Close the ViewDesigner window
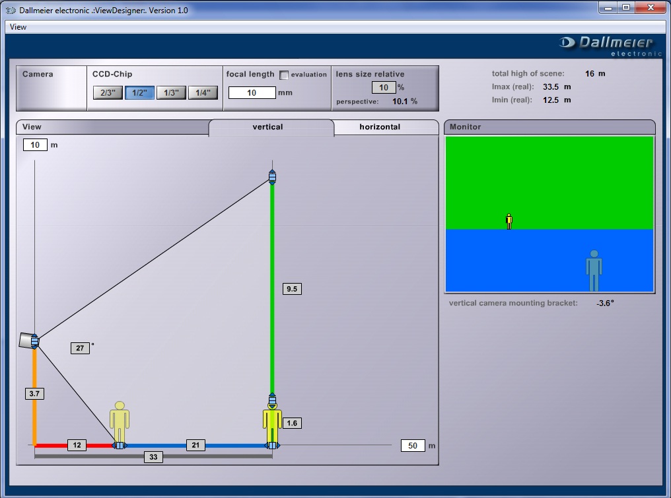671x498 pixels. click(x=651, y=8)
